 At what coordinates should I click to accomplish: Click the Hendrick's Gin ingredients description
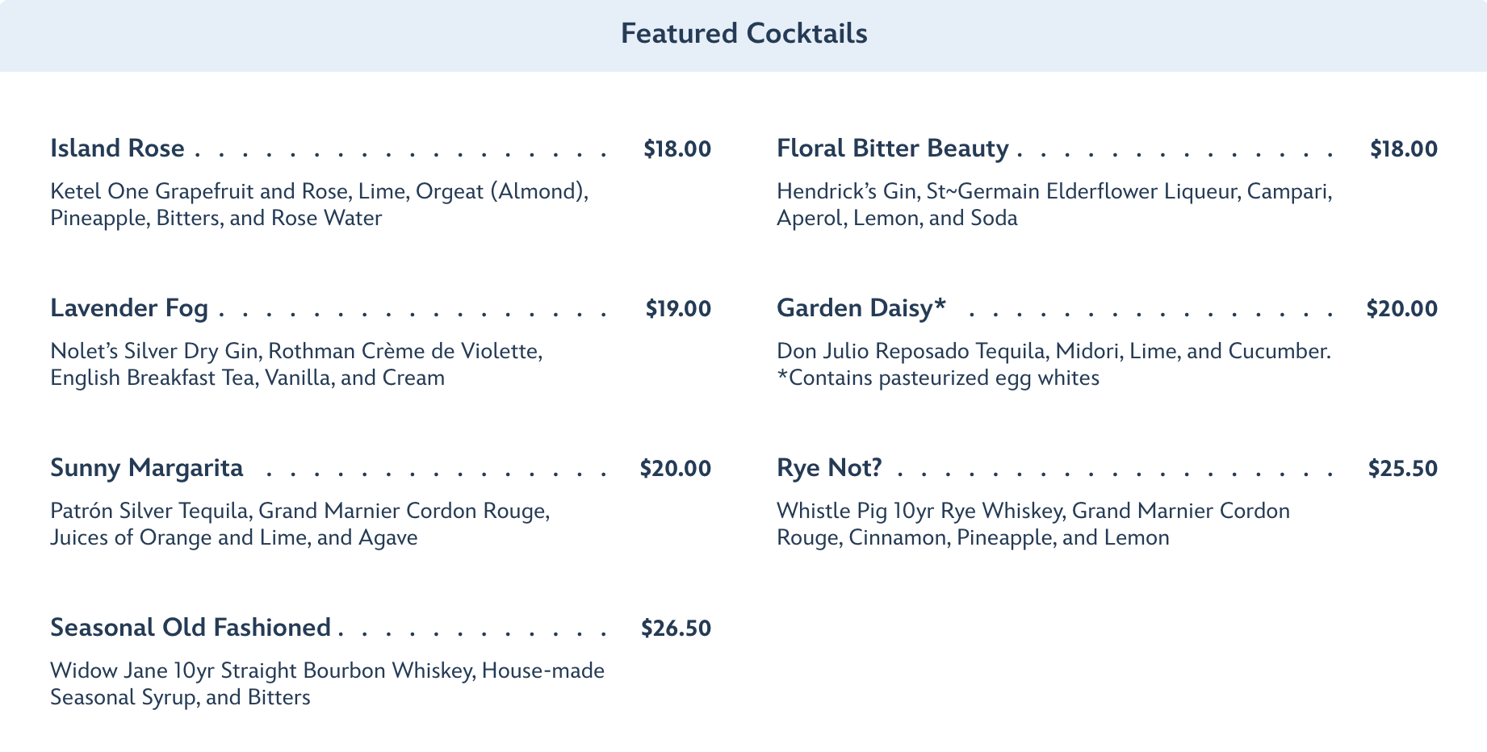(x=1053, y=205)
